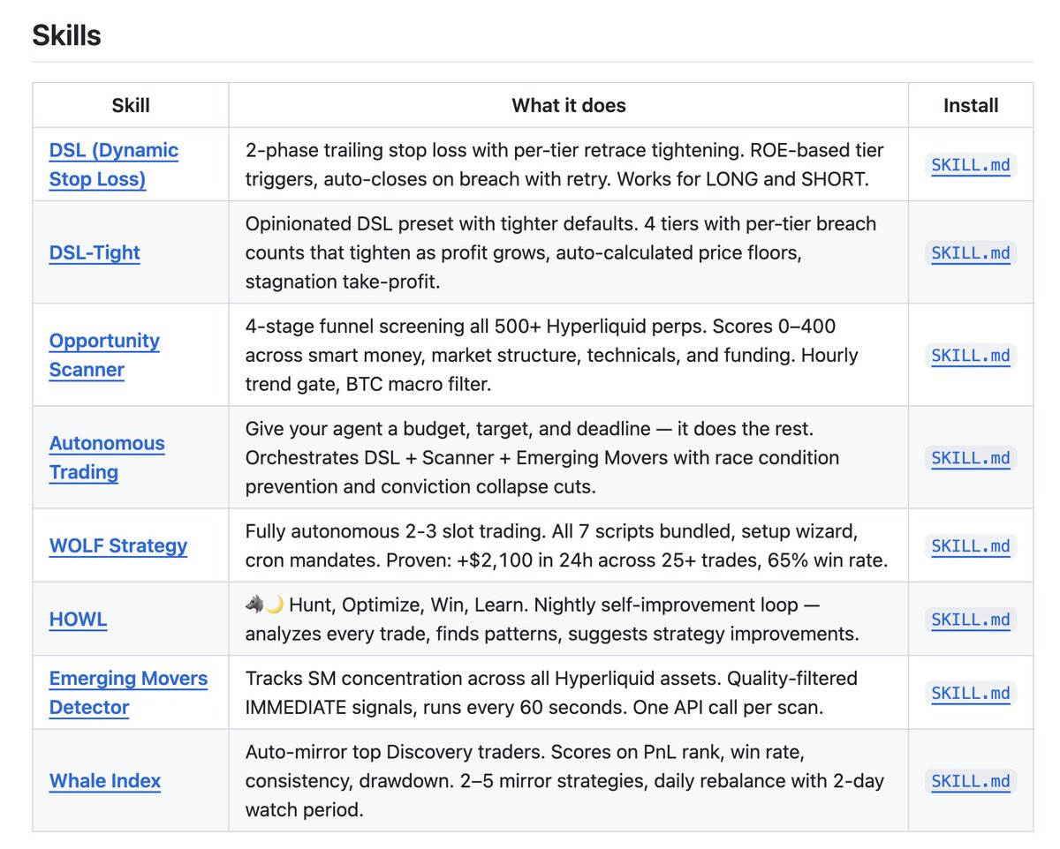The width and height of the screenshot is (1060, 849).
Task: Open the DSL-Tight skill link
Action: click(x=95, y=252)
